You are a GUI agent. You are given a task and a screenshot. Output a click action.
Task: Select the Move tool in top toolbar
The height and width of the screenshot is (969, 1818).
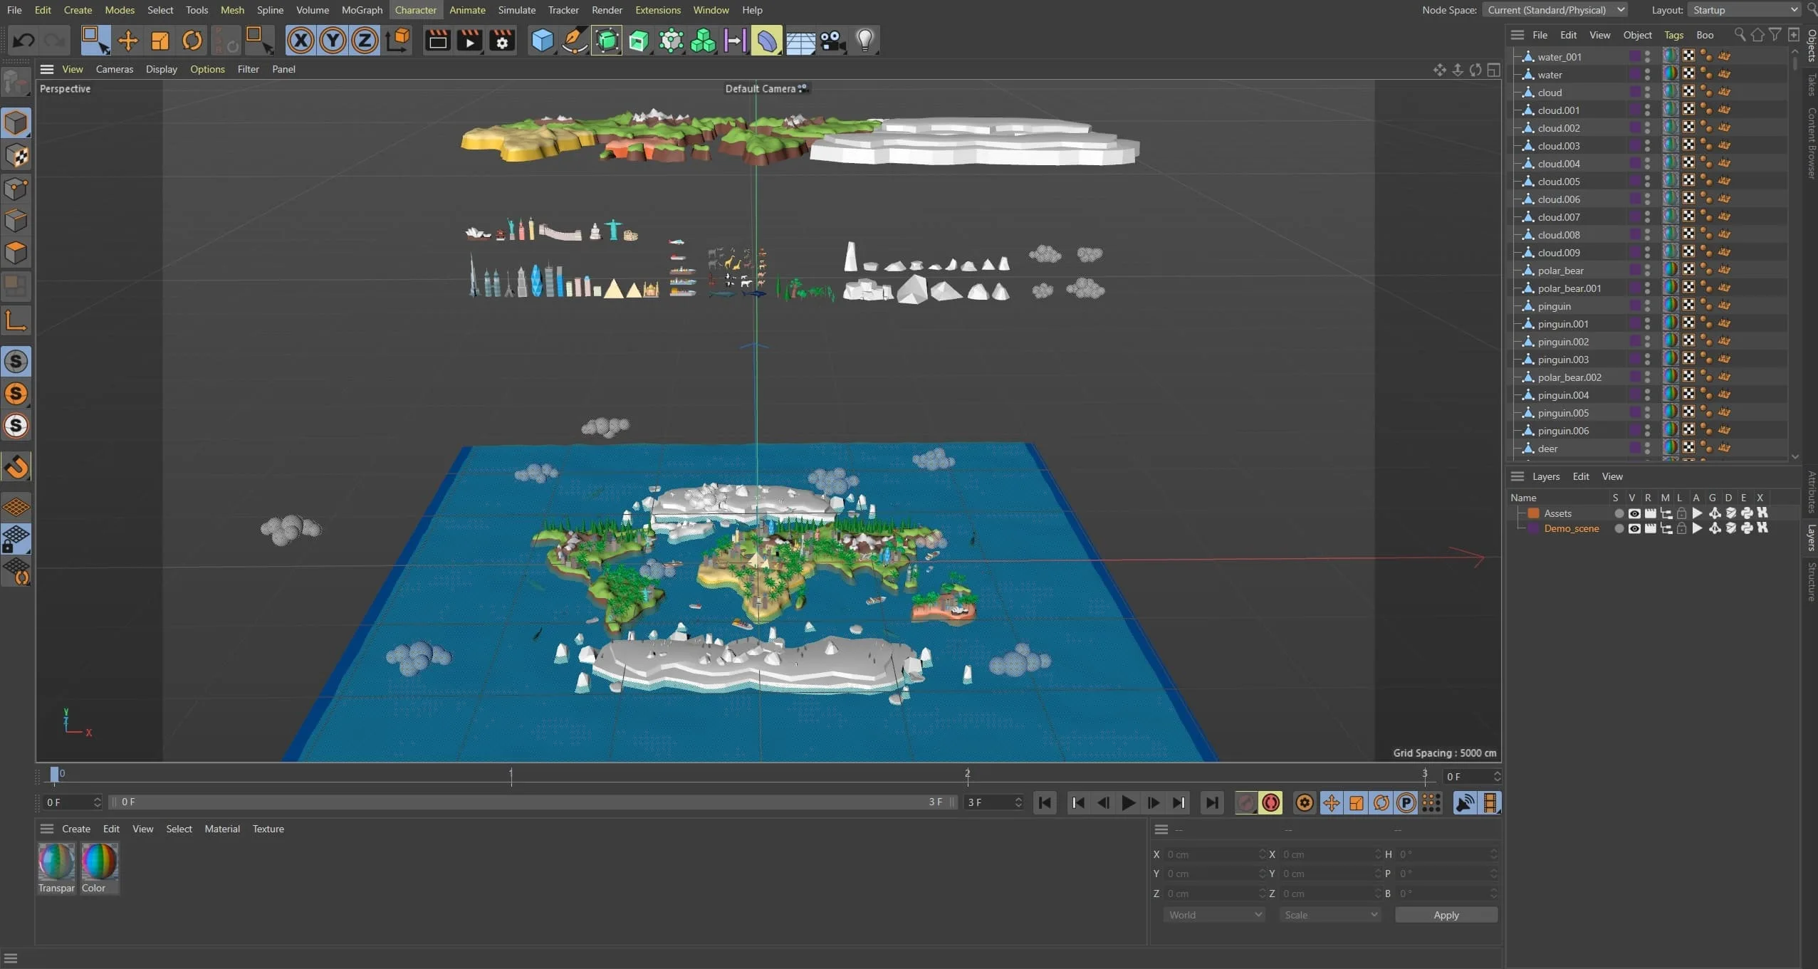click(x=127, y=41)
